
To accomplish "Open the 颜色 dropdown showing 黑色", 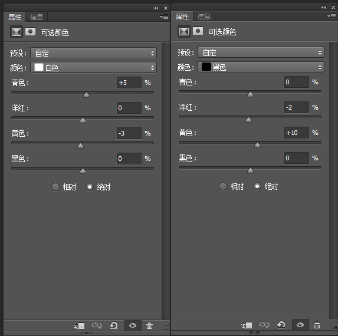I will tap(261, 67).
